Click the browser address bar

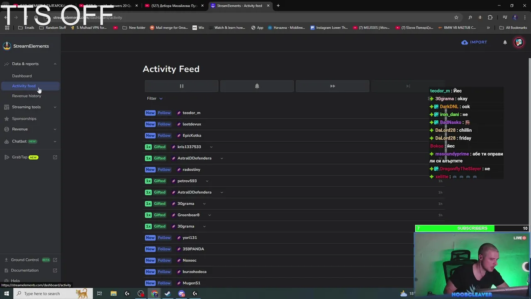[249, 17]
